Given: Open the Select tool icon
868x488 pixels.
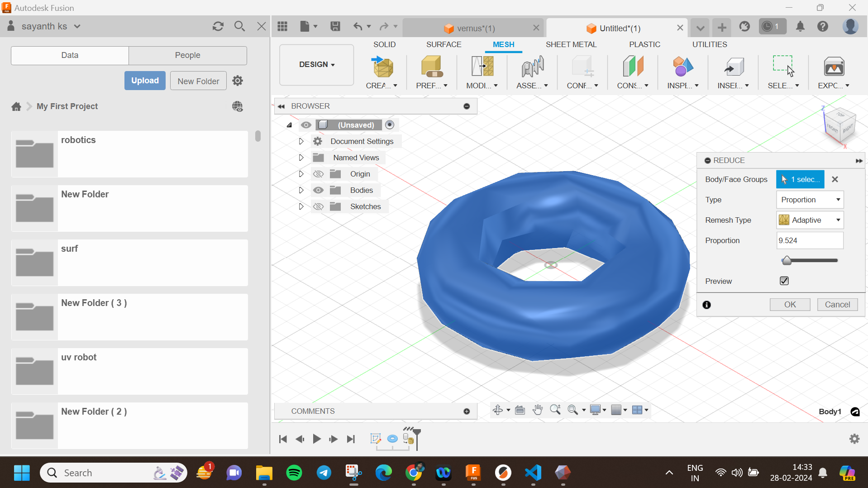Looking at the screenshot, I should (784, 67).
